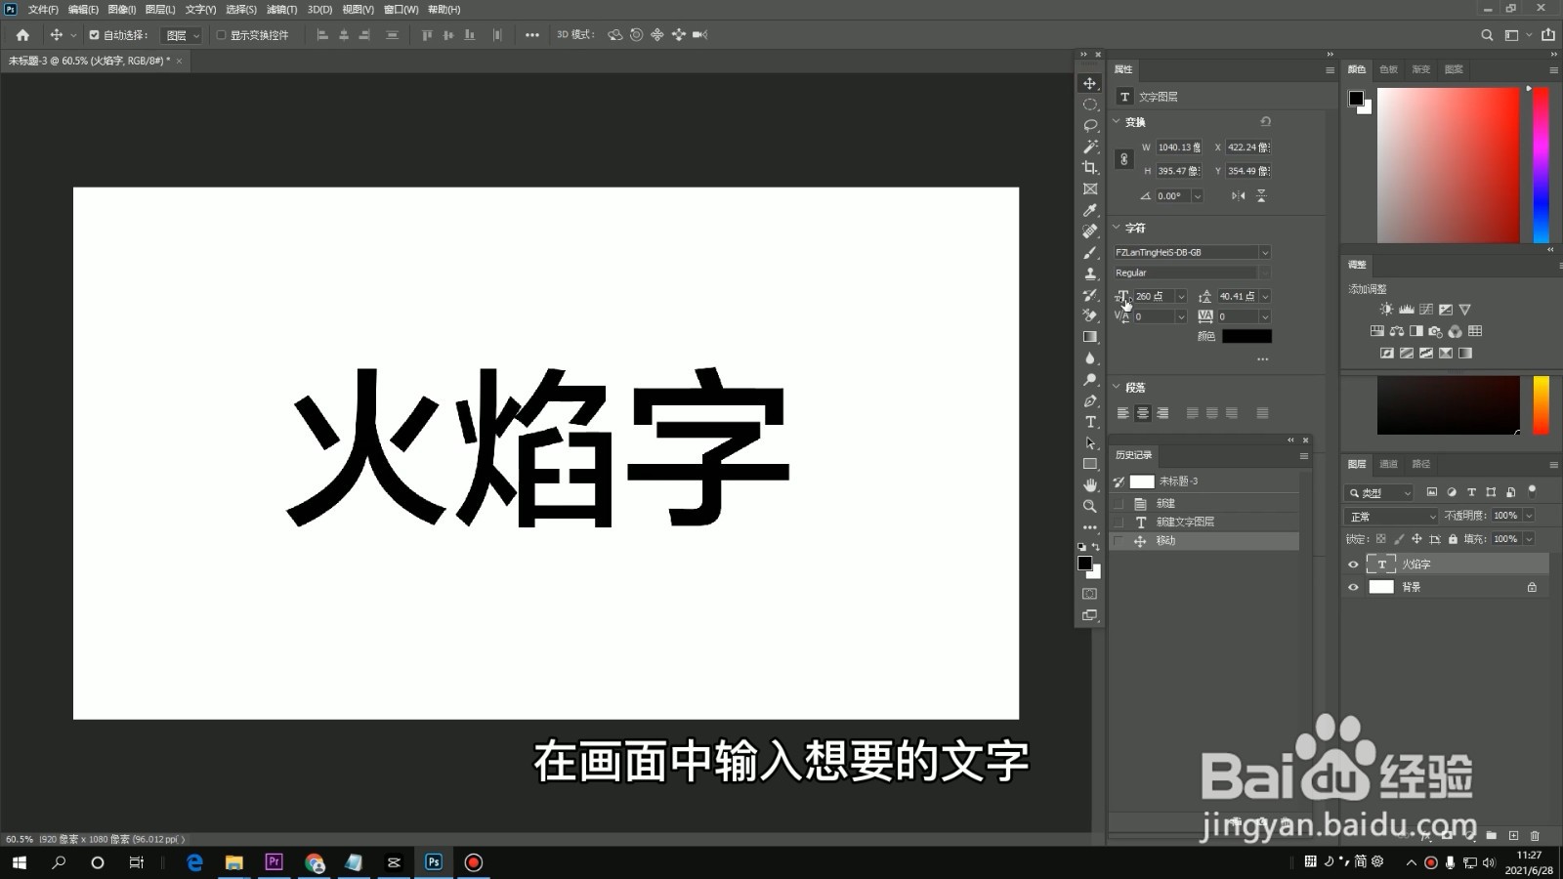
Task: Collapse the 字符 section in Properties panel
Action: (x=1119, y=227)
